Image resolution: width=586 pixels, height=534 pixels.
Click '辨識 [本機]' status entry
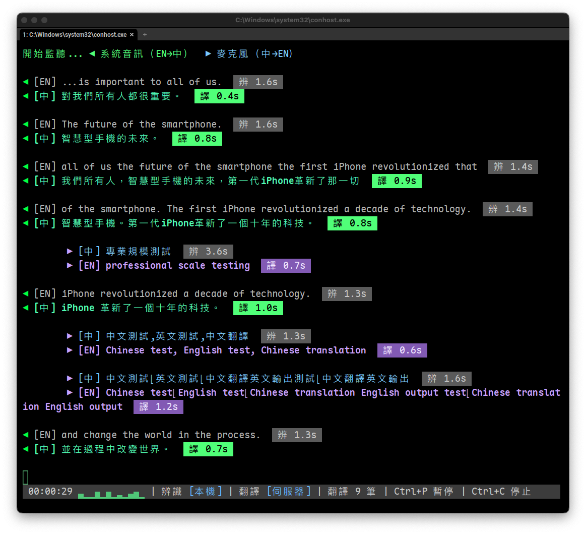pos(191,491)
